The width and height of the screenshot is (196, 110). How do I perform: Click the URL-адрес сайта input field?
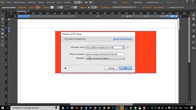click(105, 47)
